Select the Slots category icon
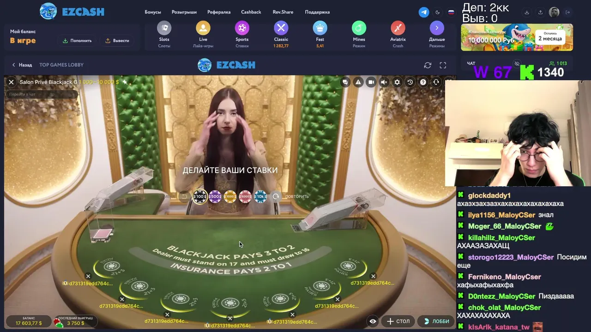Image resolution: width=591 pixels, height=332 pixels. pos(164,28)
